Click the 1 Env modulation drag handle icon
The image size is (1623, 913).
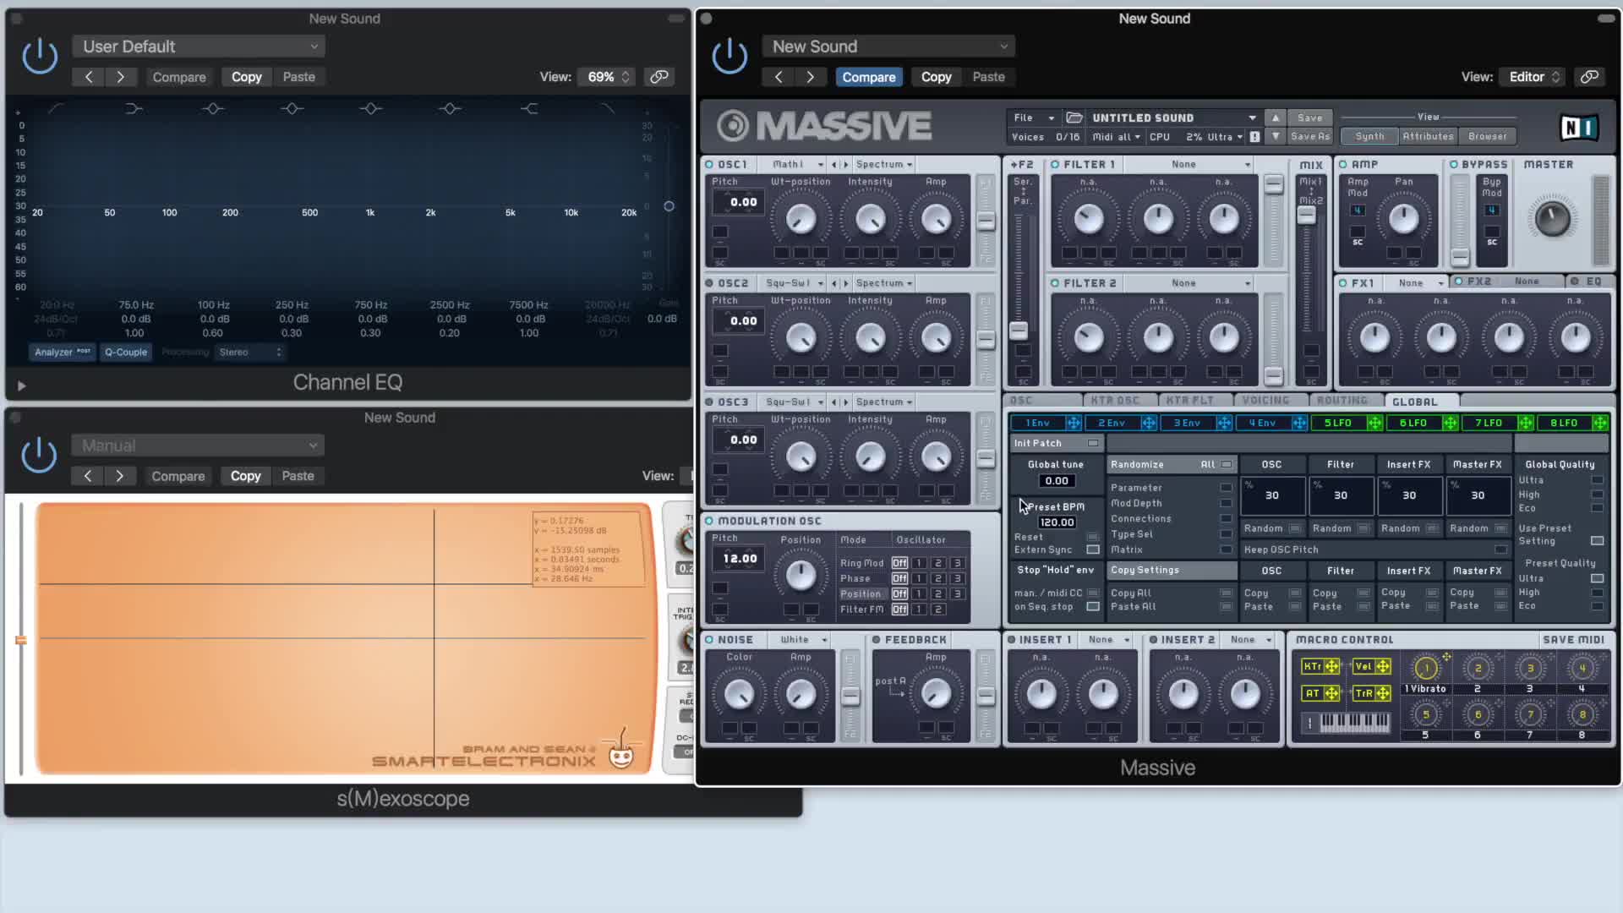[1073, 423]
